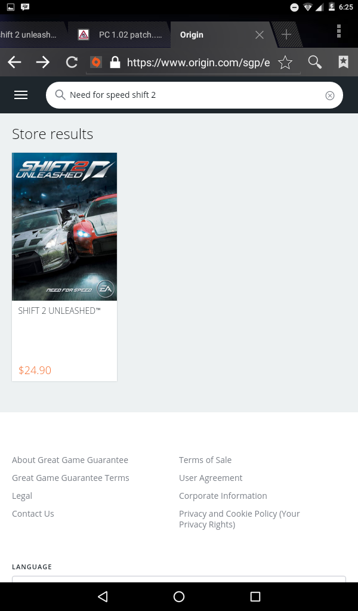Bookmark this page with the star
358x611 pixels.
coord(285,62)
